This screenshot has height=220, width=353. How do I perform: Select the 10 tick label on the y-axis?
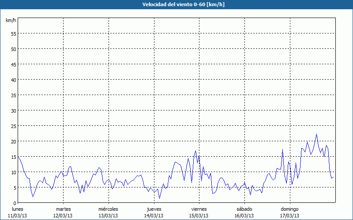pyautogui.click(x=13, y=172)
